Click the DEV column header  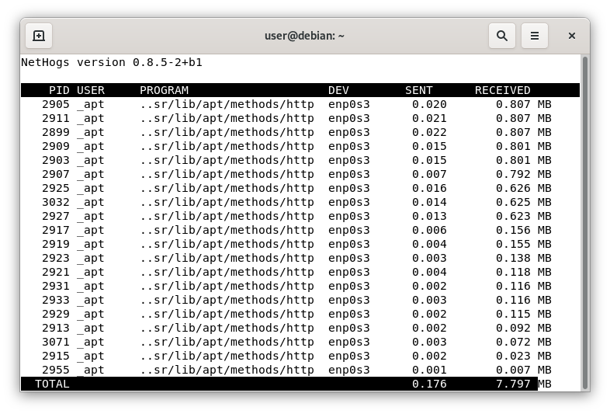pos(338,90)
